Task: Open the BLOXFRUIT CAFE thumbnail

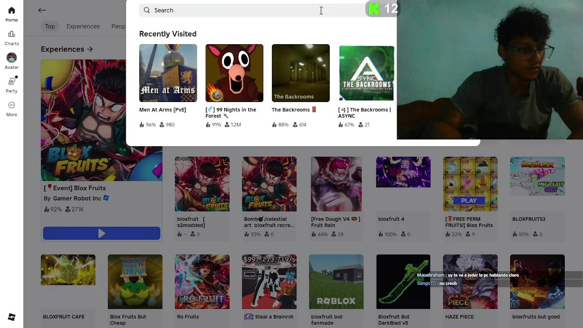Action: (68, 270)
